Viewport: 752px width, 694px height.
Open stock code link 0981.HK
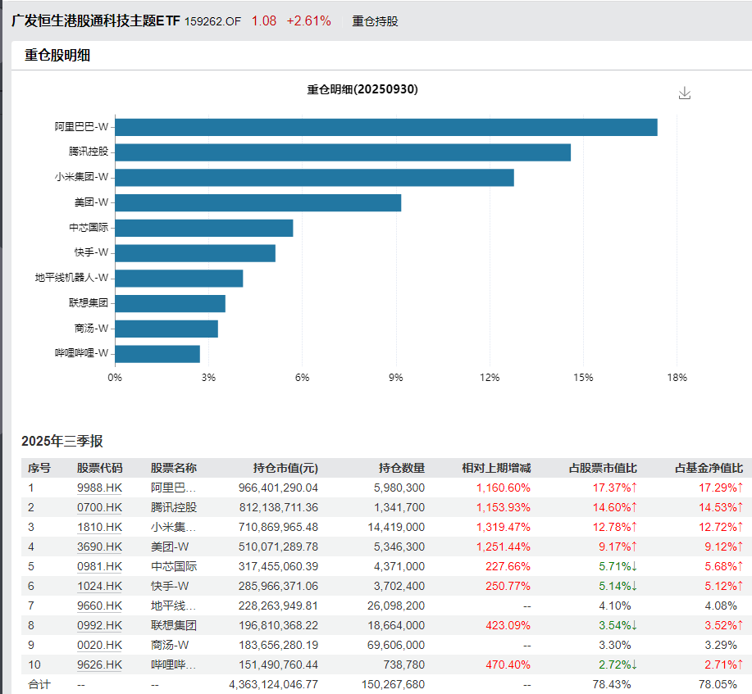[x=100, y=566]
